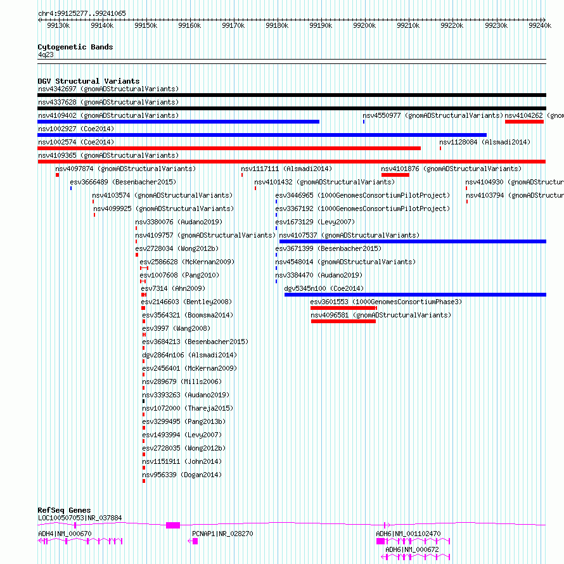This screenshot has width=564, height=564.
Task: Open esv3666489 (Besenbacher2015) label
Action: 123,182
